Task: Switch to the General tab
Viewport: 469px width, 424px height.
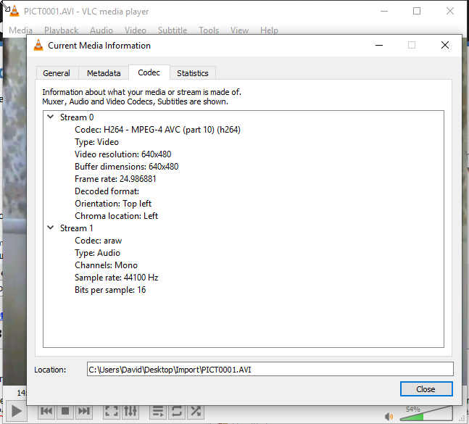Action: pos(57,73)
